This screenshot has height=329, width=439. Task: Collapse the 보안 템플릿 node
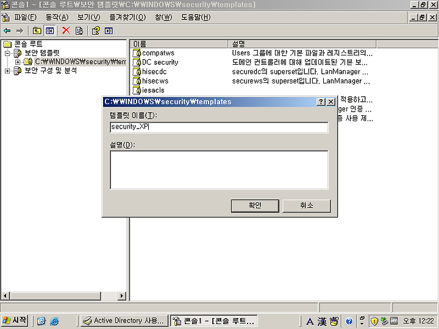tap(7, 53)
